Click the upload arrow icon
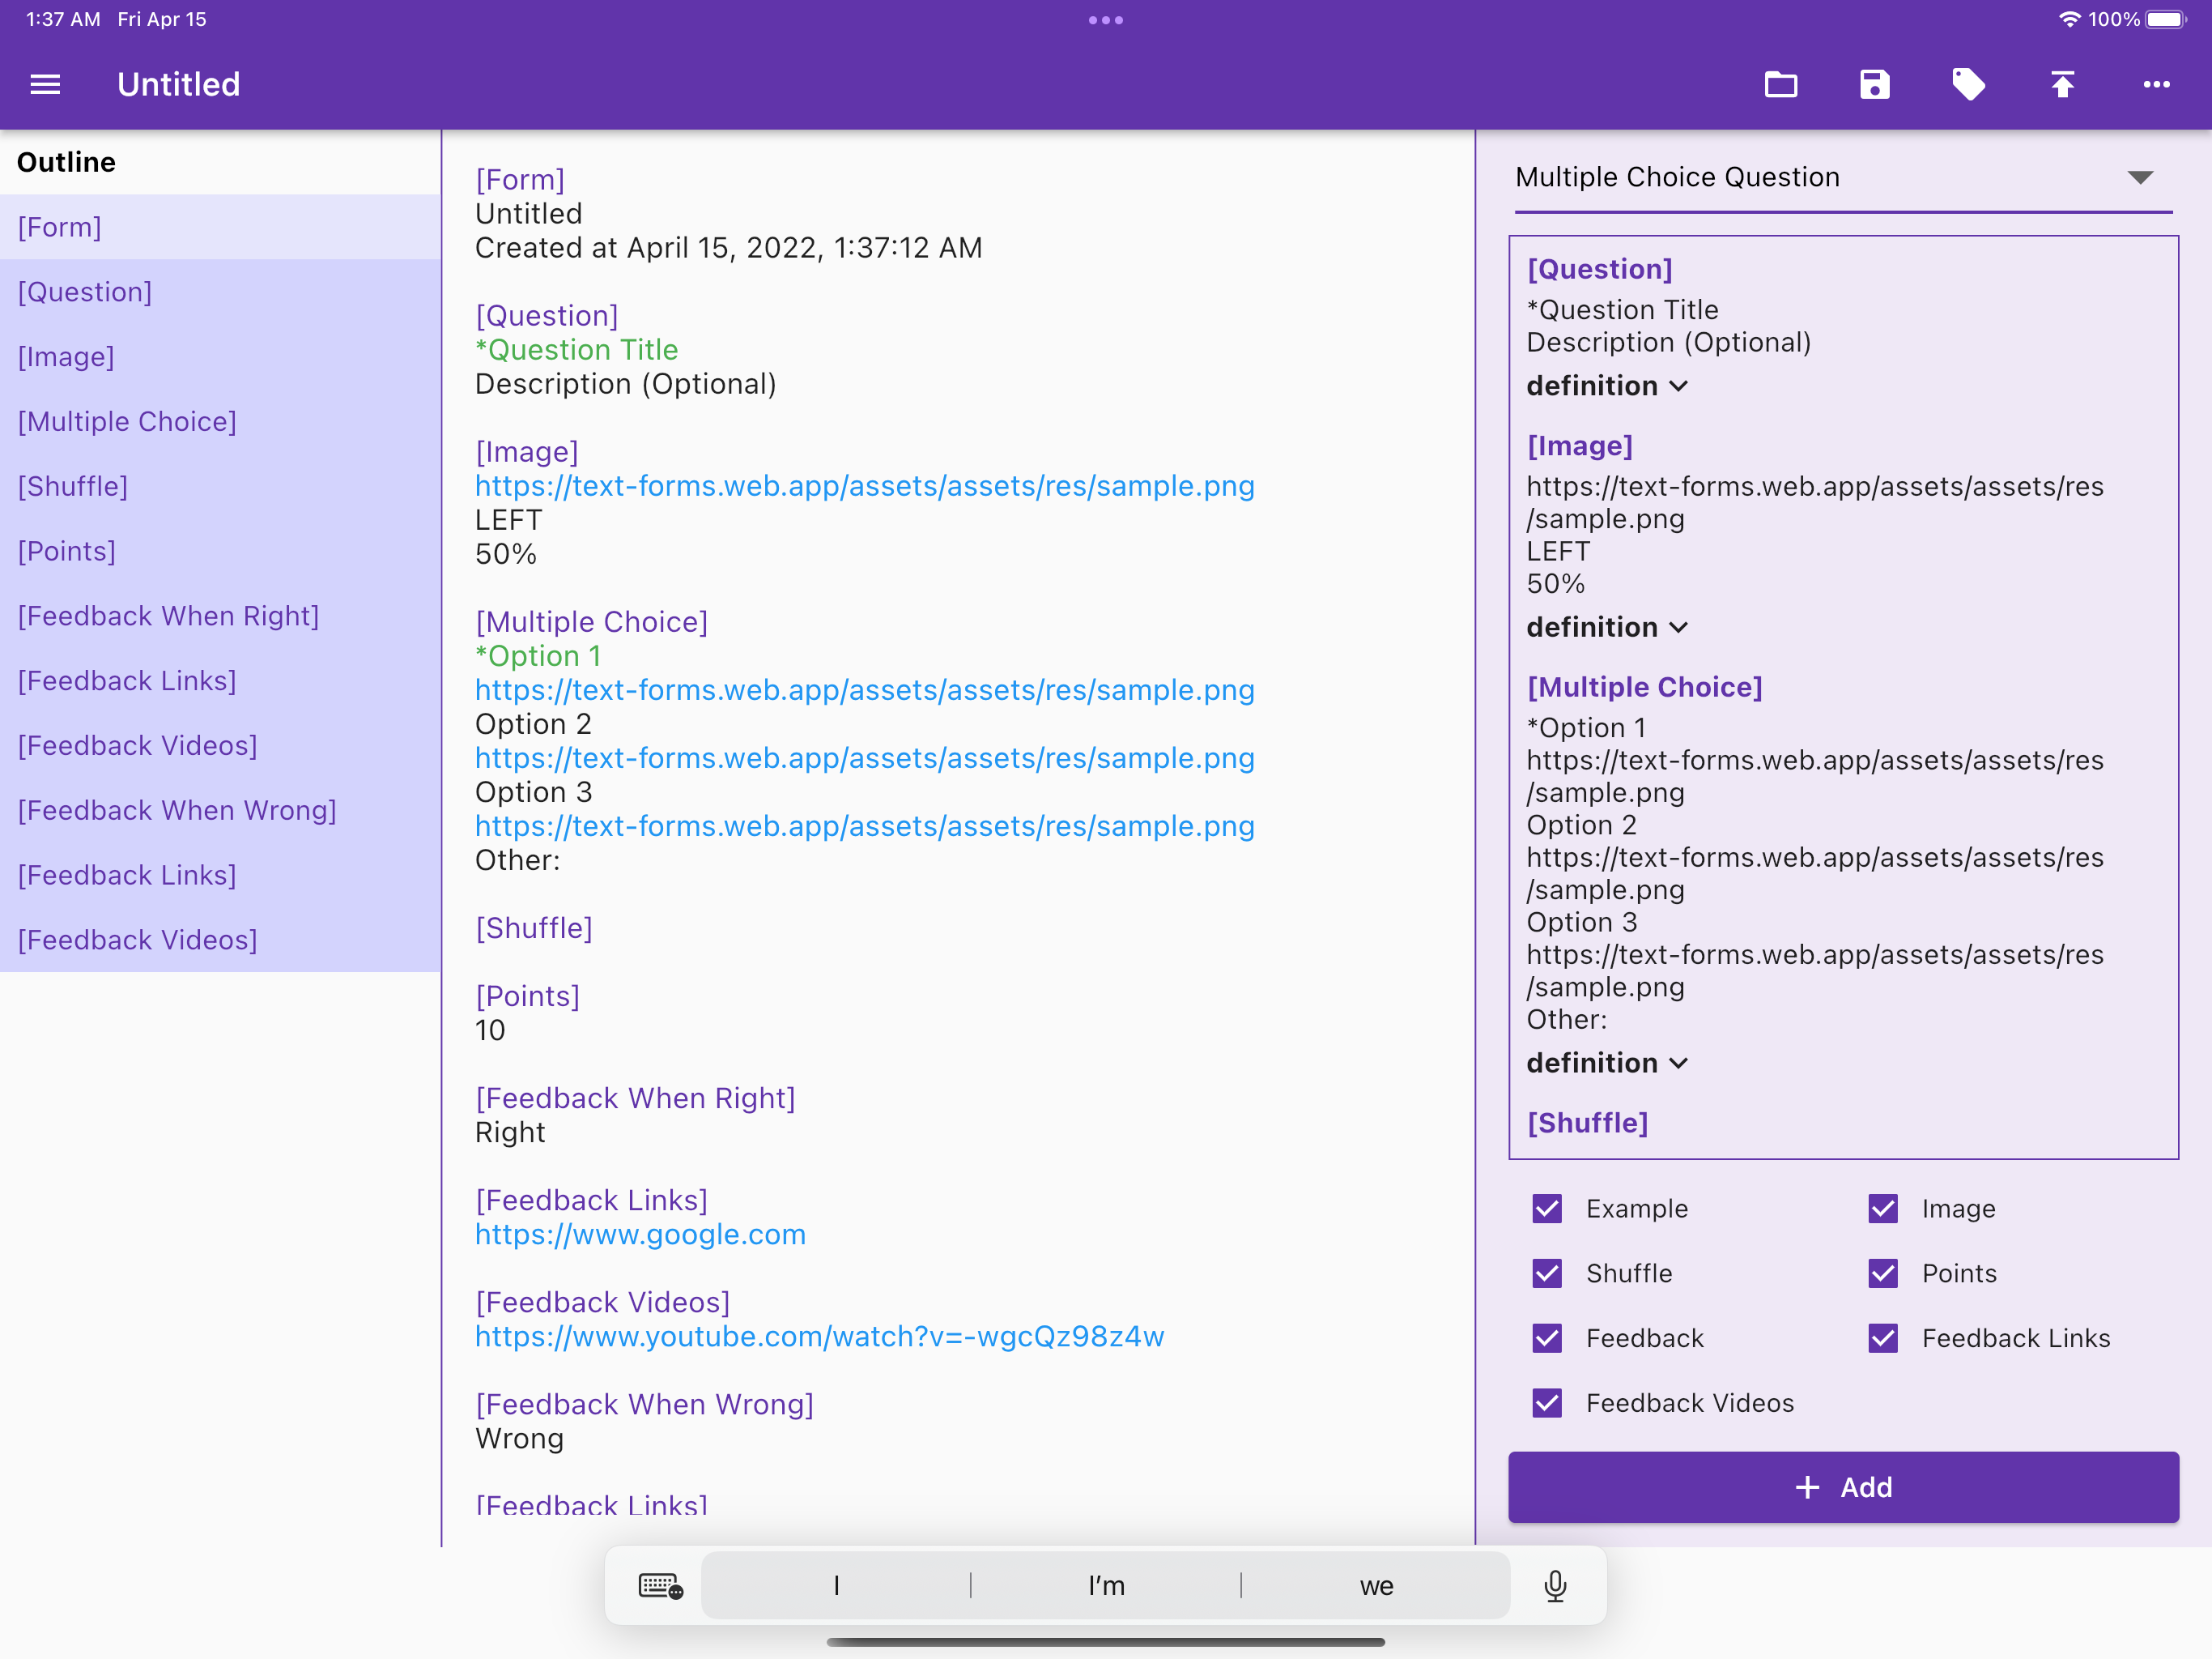 2063,84
